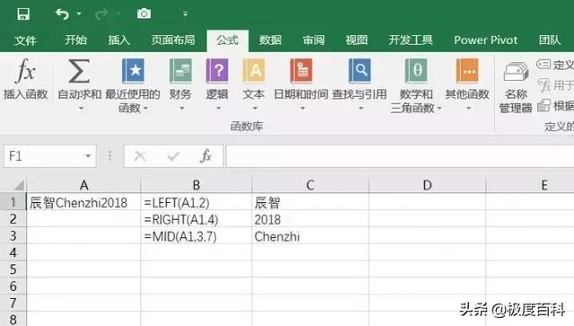
Task: Click the formula bar Enter checkmark icon
Action: (173, 156)
